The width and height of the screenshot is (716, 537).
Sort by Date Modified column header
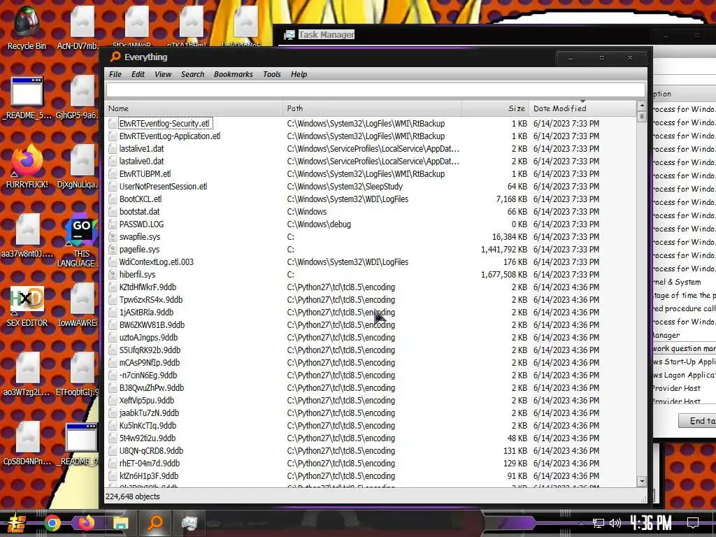pyautogui.click(x=582, y=108)
